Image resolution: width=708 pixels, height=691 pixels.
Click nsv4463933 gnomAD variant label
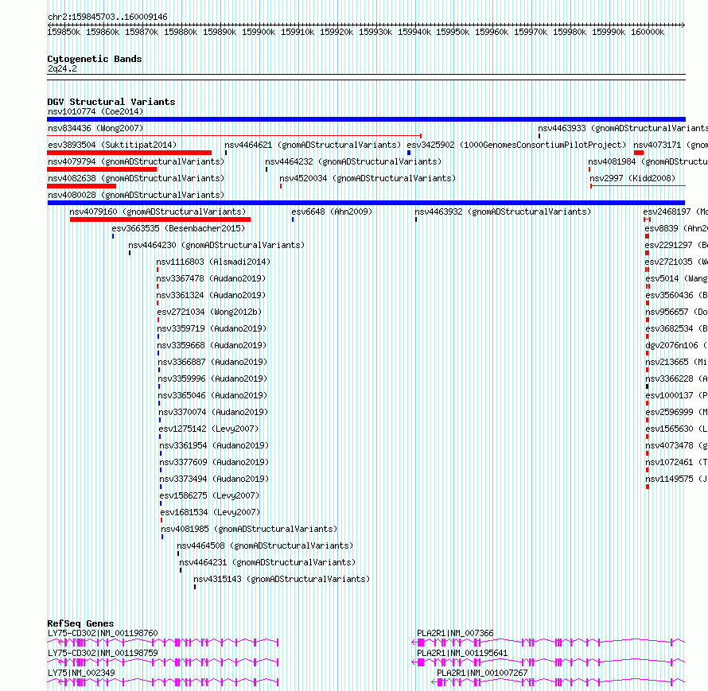click(623, 128)
